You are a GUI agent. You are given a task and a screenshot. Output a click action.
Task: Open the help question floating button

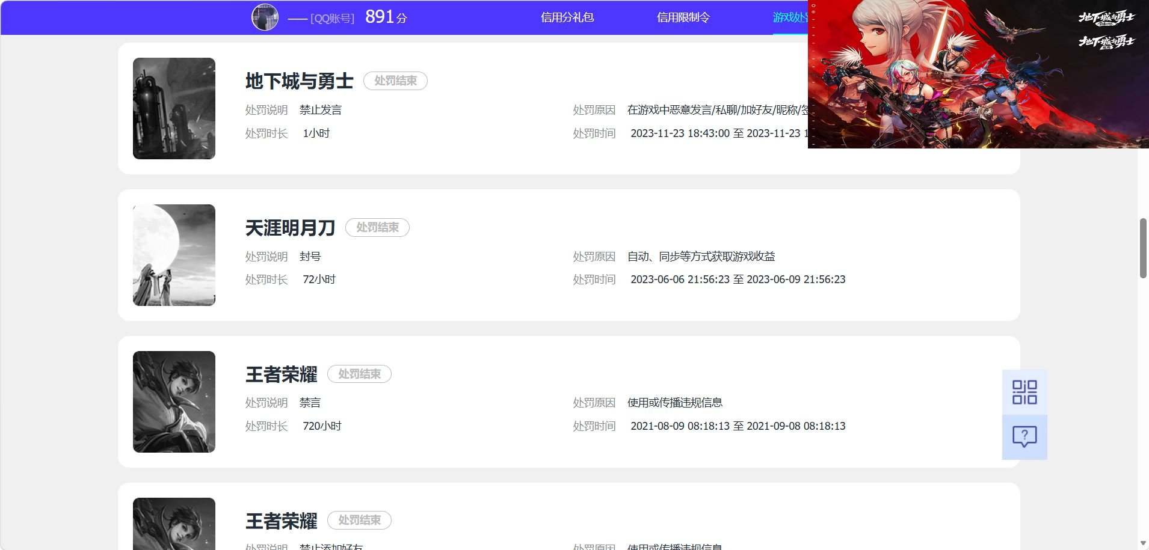point(1024,437)
